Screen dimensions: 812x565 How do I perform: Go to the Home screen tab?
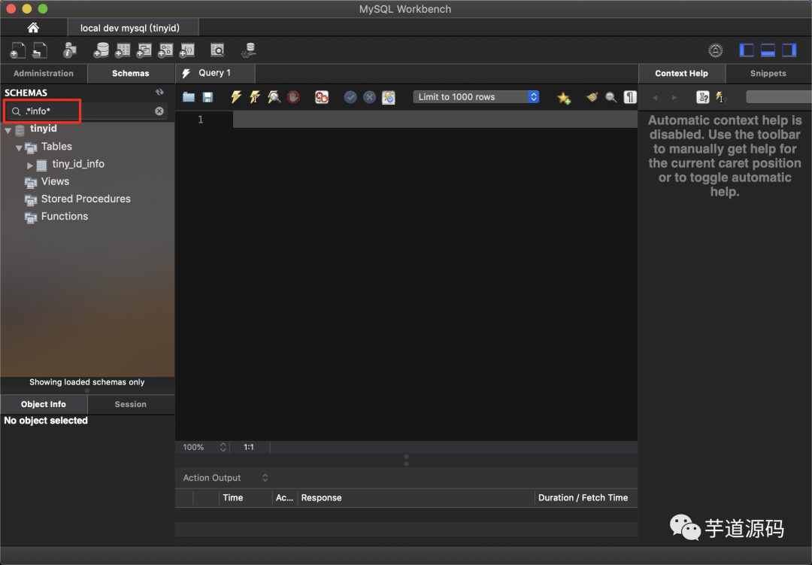[x=33, y=28]
